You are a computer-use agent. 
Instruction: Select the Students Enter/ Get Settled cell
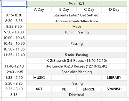coord(77,15)
